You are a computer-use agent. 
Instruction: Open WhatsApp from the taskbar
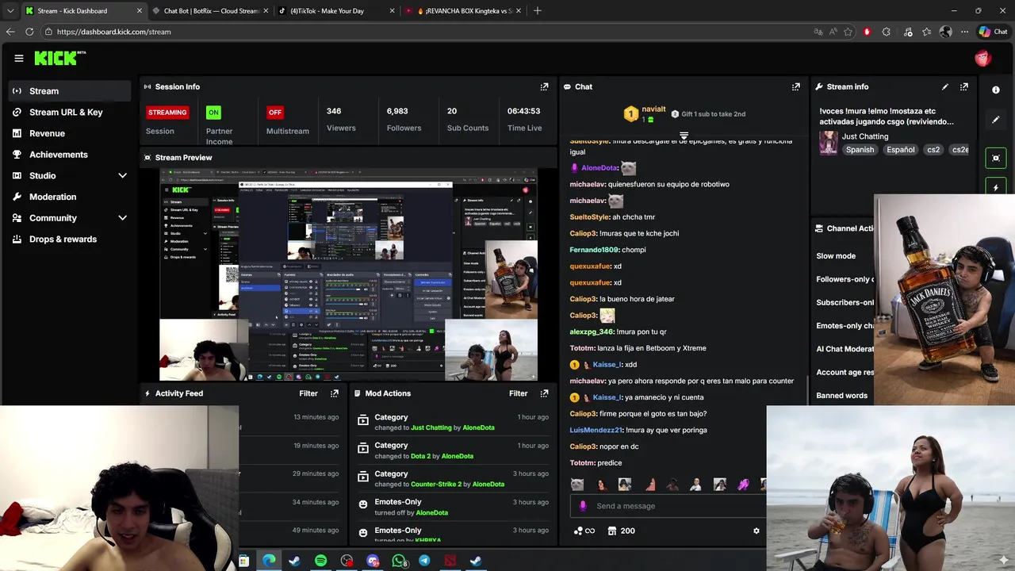click(x=399, y=561)
